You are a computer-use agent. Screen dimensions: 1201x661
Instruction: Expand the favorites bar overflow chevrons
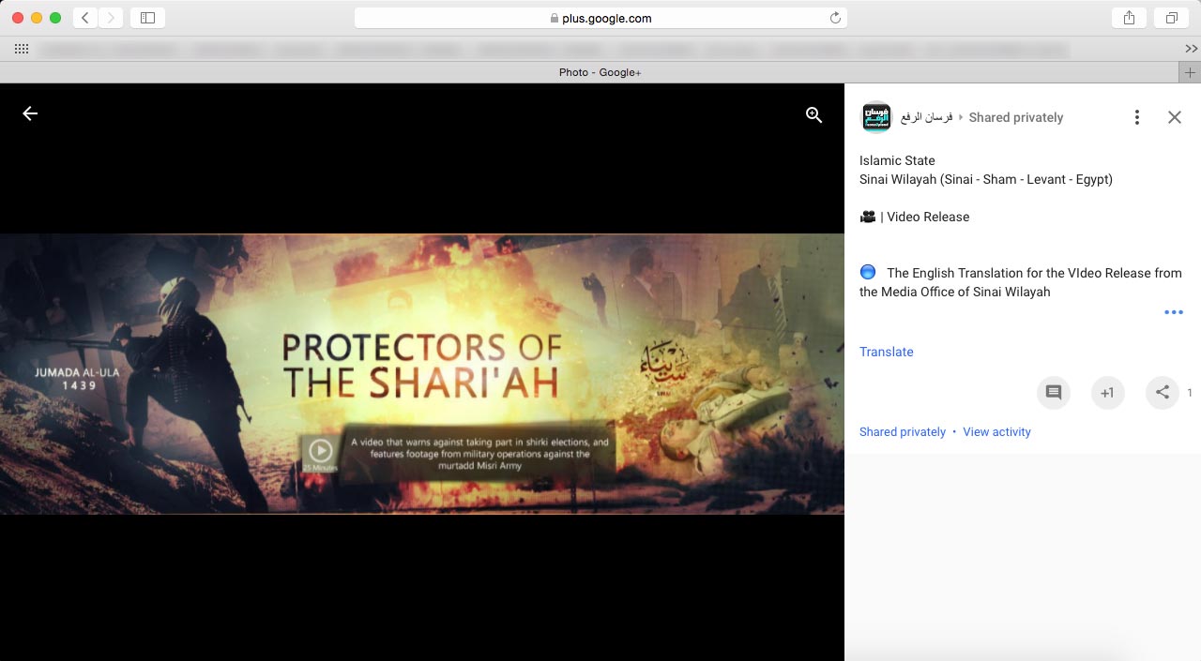(1191, 49)
